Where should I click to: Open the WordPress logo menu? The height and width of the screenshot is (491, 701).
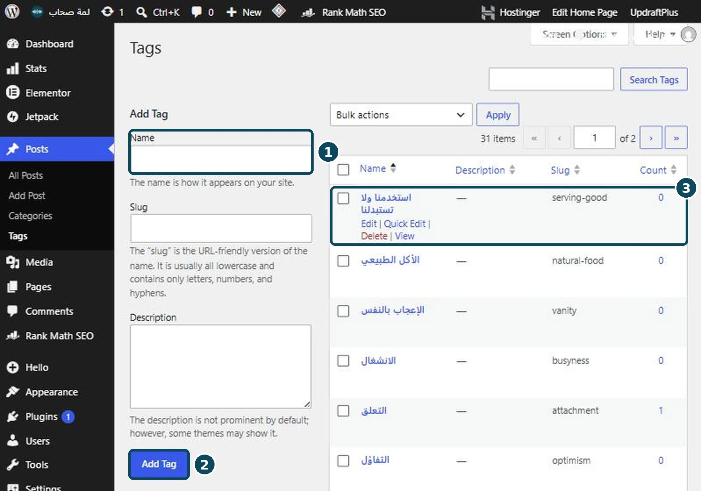pos(12,12)
